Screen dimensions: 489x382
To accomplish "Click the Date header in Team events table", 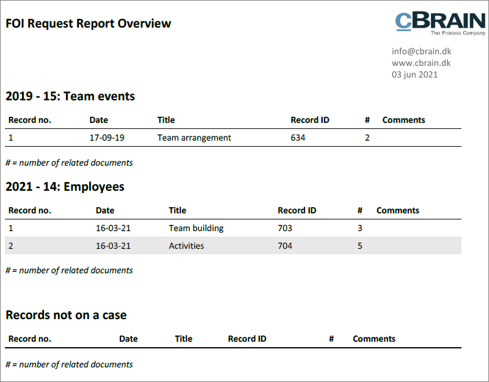I will (98, 120).
